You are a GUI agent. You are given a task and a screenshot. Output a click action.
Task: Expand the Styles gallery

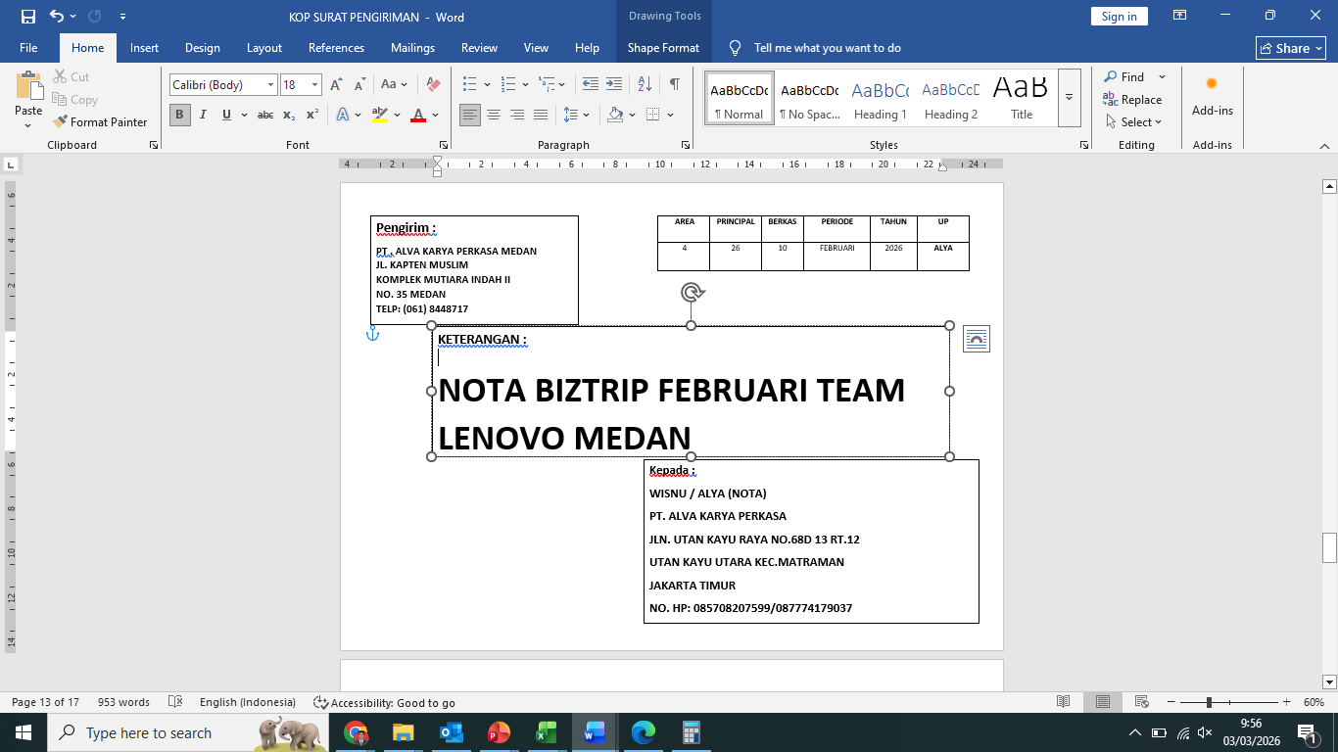pos(1070,97)
